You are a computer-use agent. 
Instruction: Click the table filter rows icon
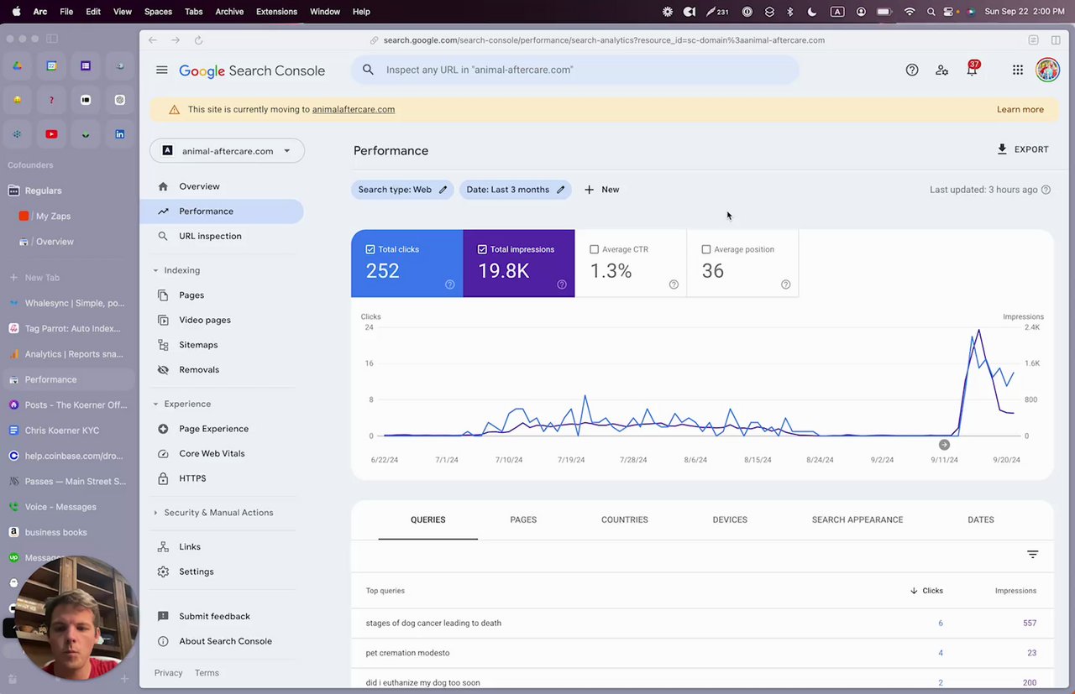(1032, 554)
